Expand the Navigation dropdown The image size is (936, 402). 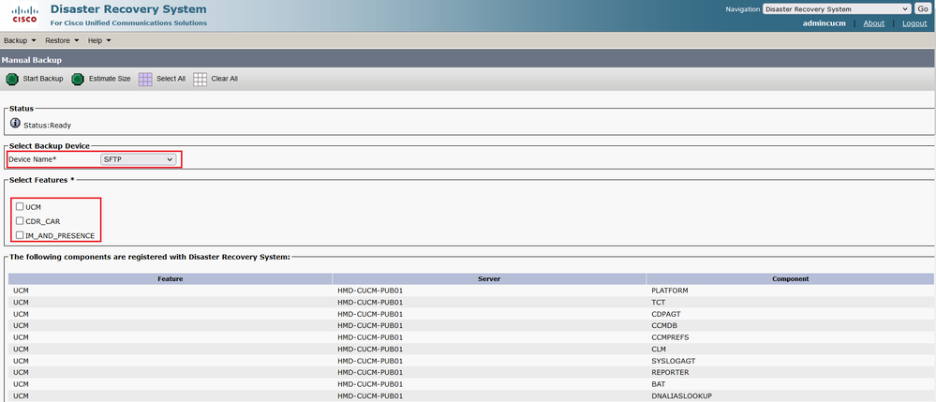[837, 9]
